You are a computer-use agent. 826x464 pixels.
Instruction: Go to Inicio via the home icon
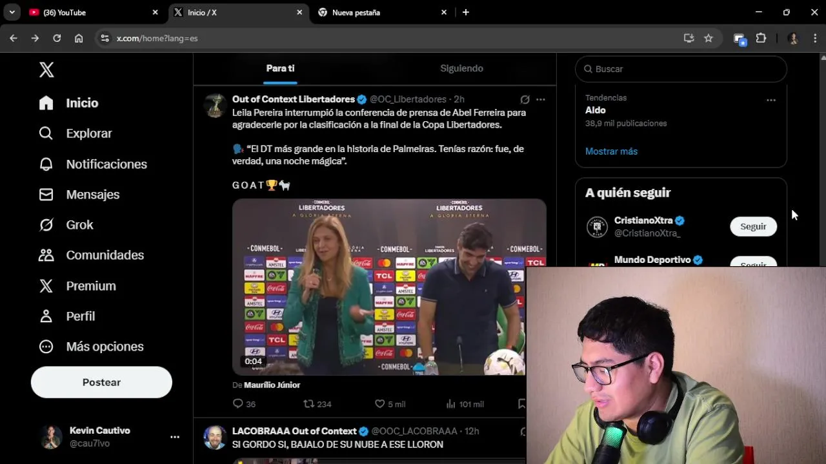pos(46,103)
